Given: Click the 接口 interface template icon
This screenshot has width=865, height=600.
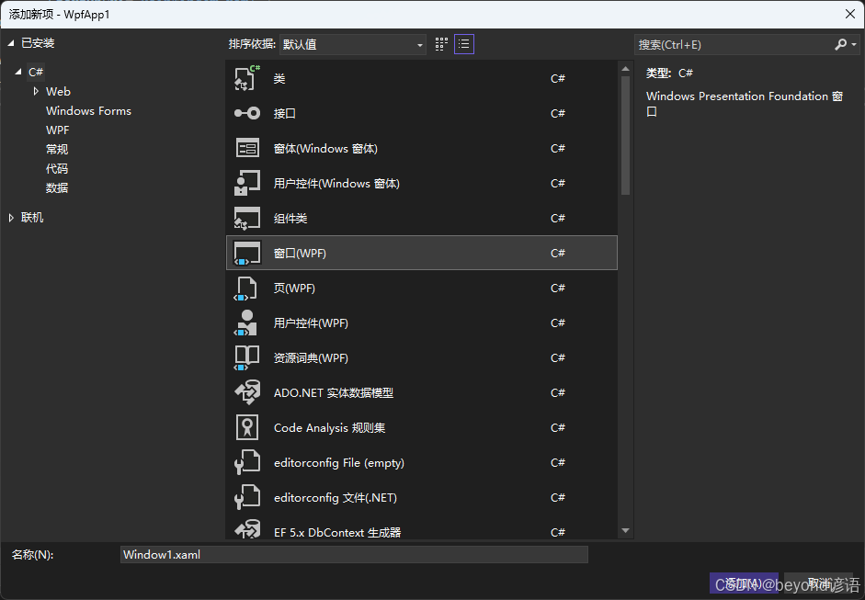Looking at the screenshot, I should coord(246,113).
